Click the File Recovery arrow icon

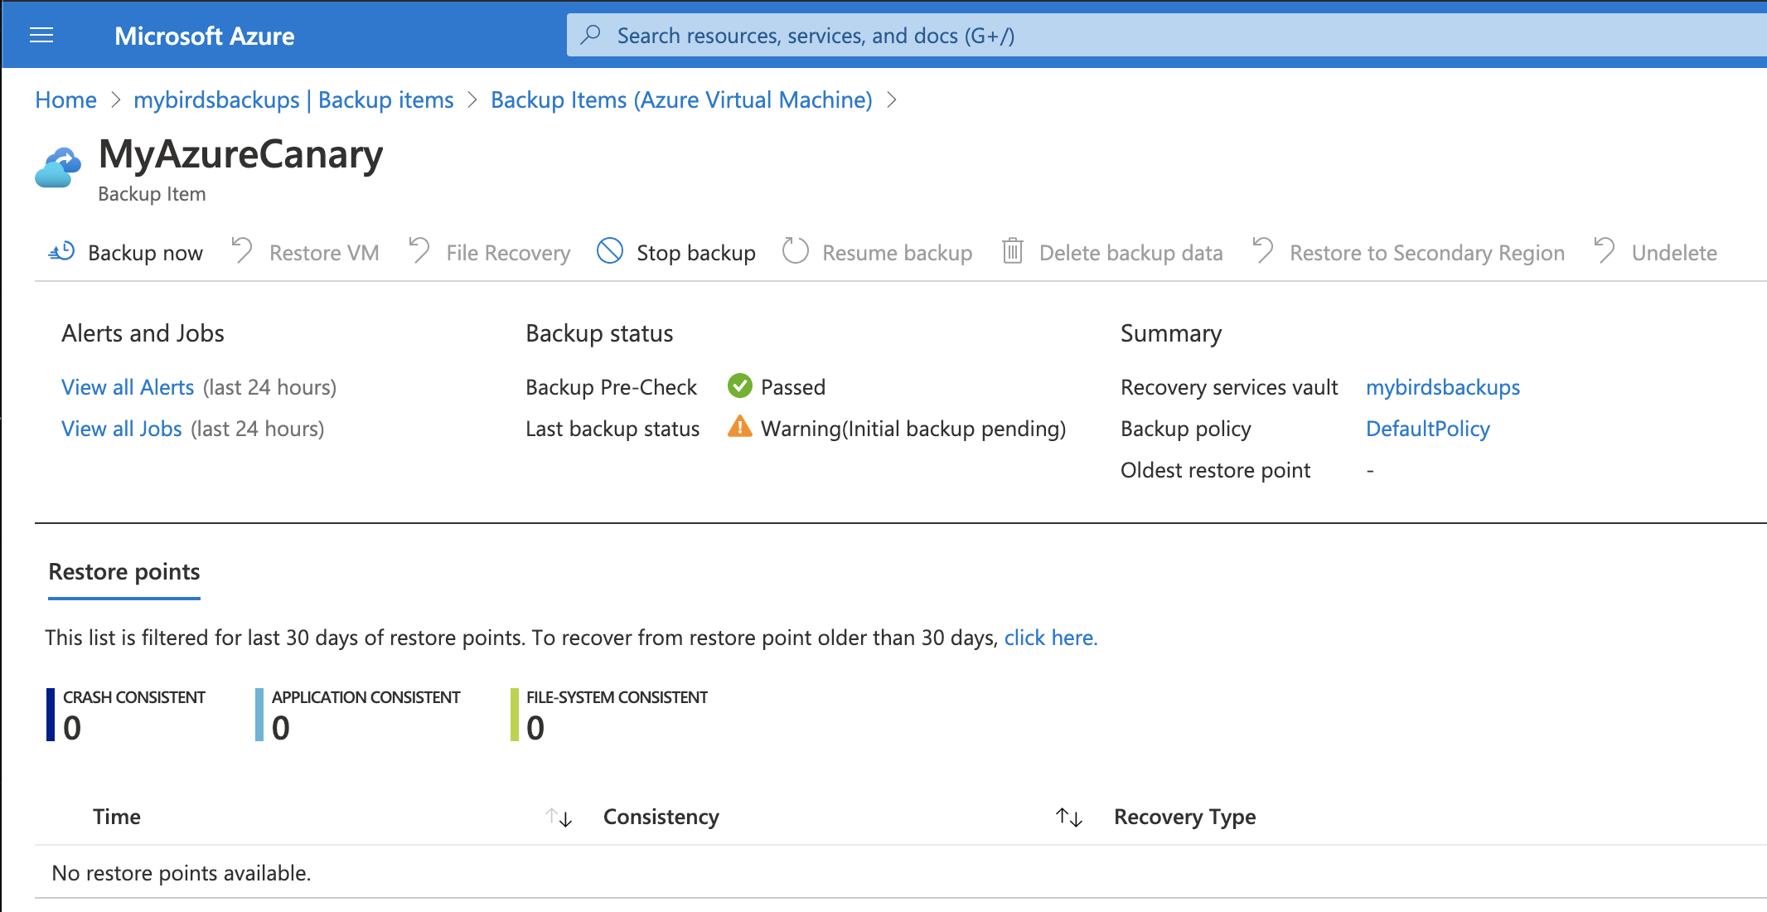419,250
